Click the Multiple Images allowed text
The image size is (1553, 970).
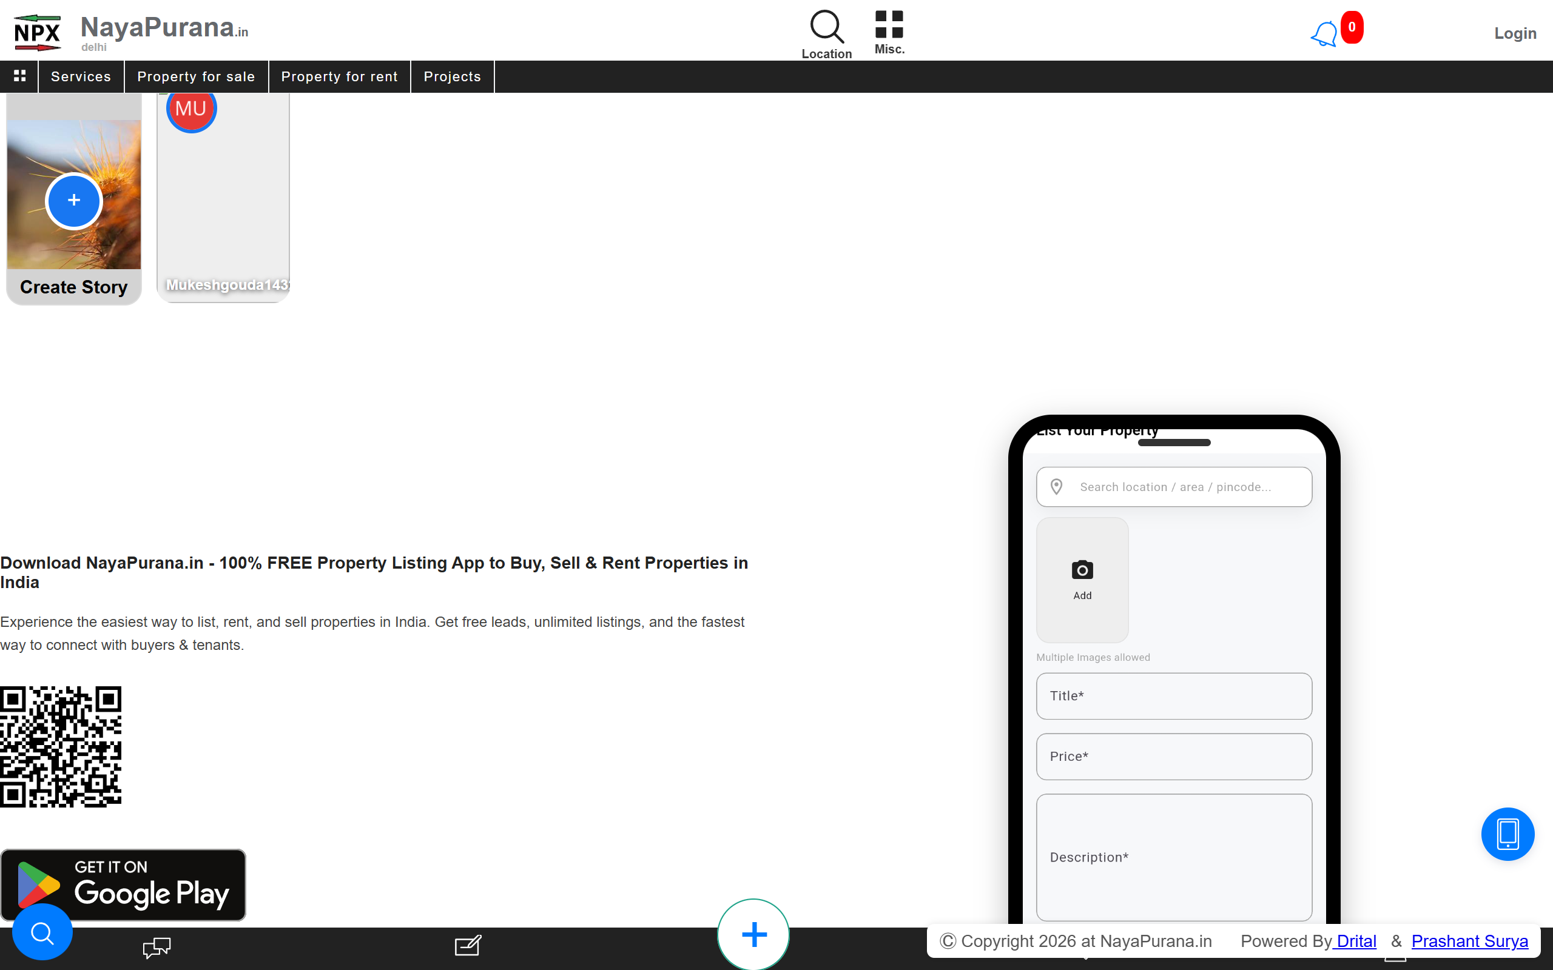[1093, 658]
